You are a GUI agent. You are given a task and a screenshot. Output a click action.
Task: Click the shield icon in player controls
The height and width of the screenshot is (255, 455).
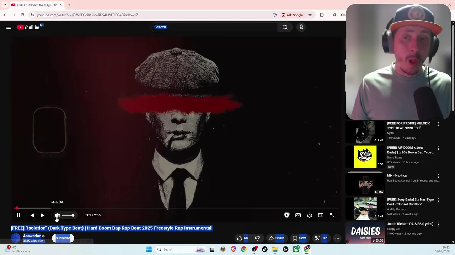click(x=287, y=215)
